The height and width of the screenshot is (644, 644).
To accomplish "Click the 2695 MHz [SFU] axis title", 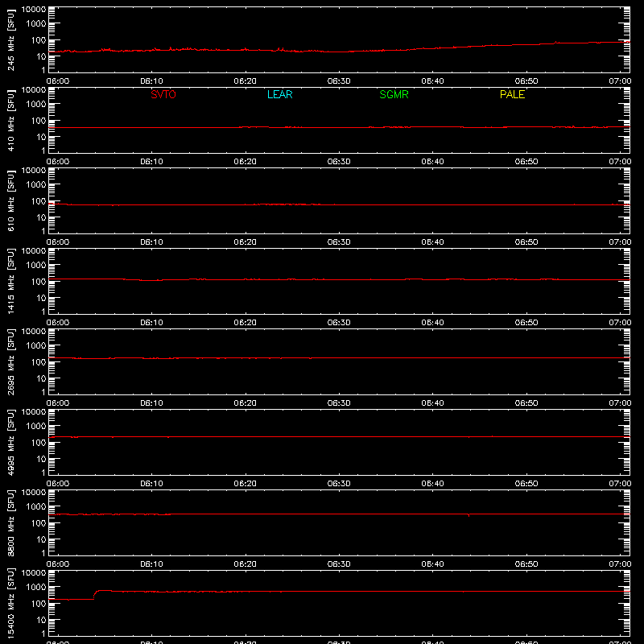I will pyautogui.click(x=10, y=361).
